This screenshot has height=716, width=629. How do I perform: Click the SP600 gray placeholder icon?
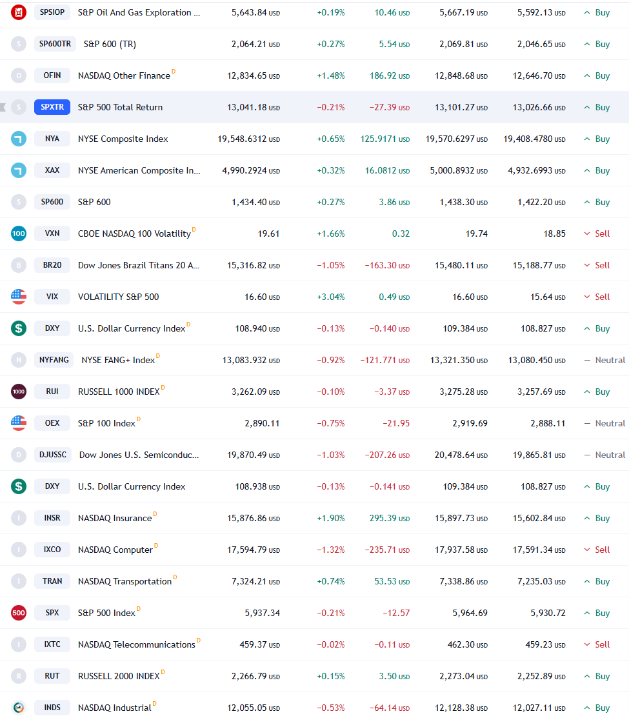coord(19,202)
